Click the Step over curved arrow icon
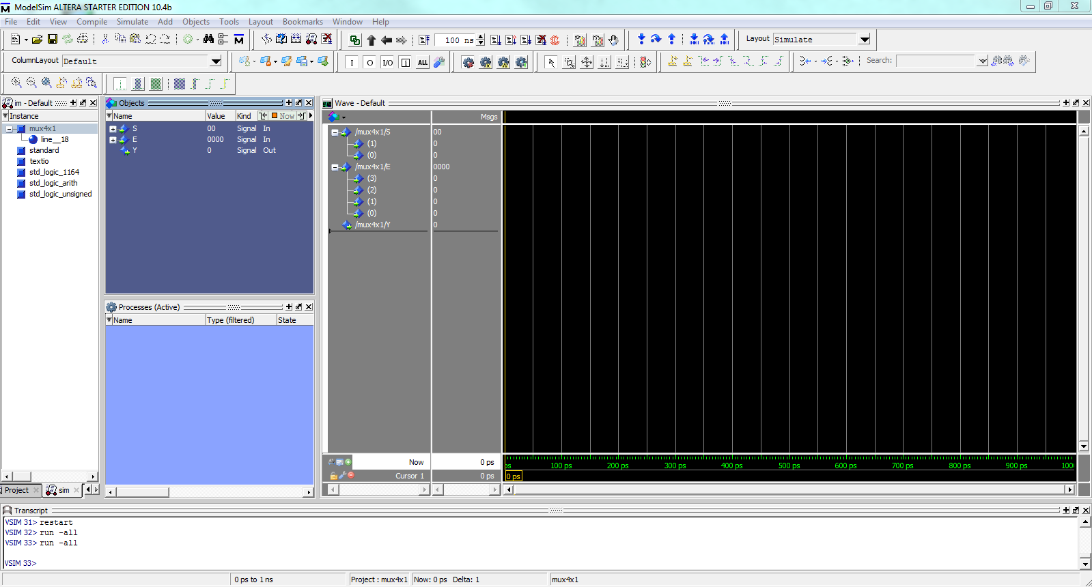 (656, 40)
